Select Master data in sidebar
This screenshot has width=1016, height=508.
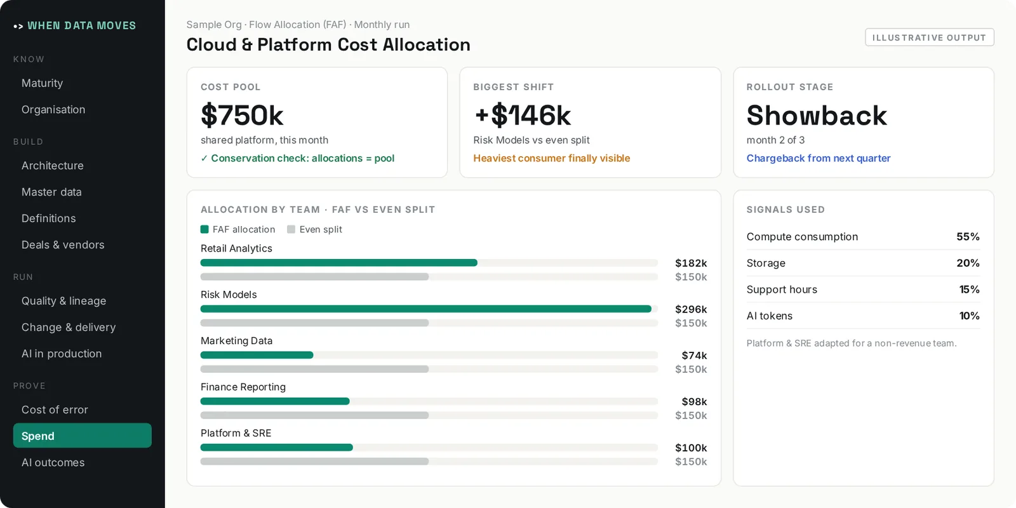(x=51, y=192)
